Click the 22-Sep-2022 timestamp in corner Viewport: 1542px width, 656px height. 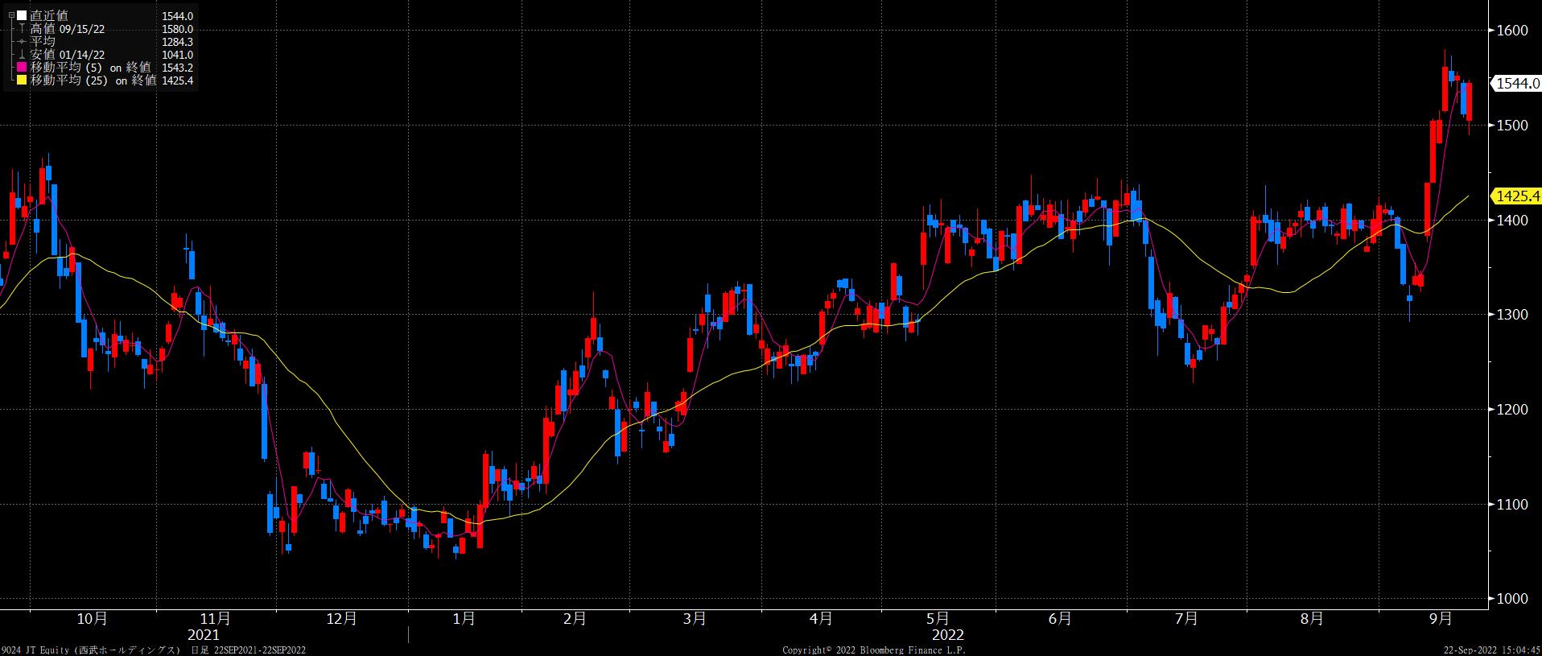pyautogui.click(x=1490, y=650)
